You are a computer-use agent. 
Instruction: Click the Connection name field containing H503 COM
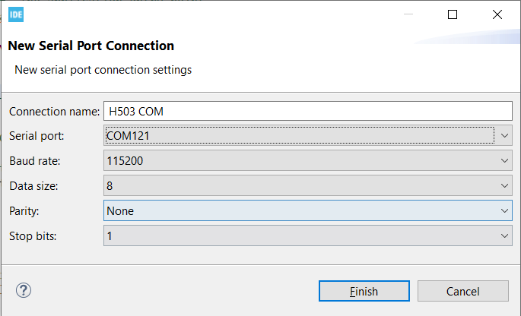click(308, 111)
